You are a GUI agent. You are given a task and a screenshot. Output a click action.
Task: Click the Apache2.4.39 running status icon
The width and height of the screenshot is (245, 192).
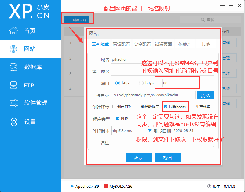tap(72, 186)
